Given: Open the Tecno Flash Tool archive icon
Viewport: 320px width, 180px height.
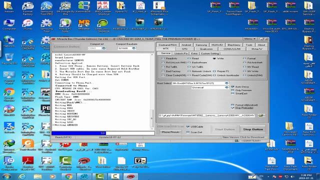Looking at the screenshot, I should pos(234,8).
